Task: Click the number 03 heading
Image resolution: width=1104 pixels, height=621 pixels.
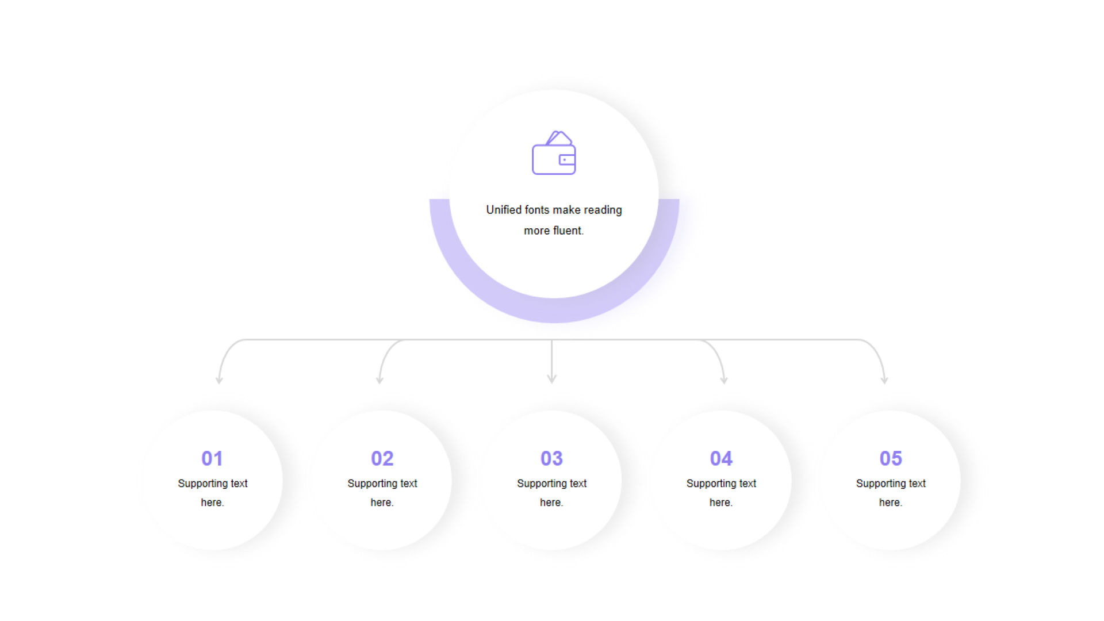Action: coord(551,458)
